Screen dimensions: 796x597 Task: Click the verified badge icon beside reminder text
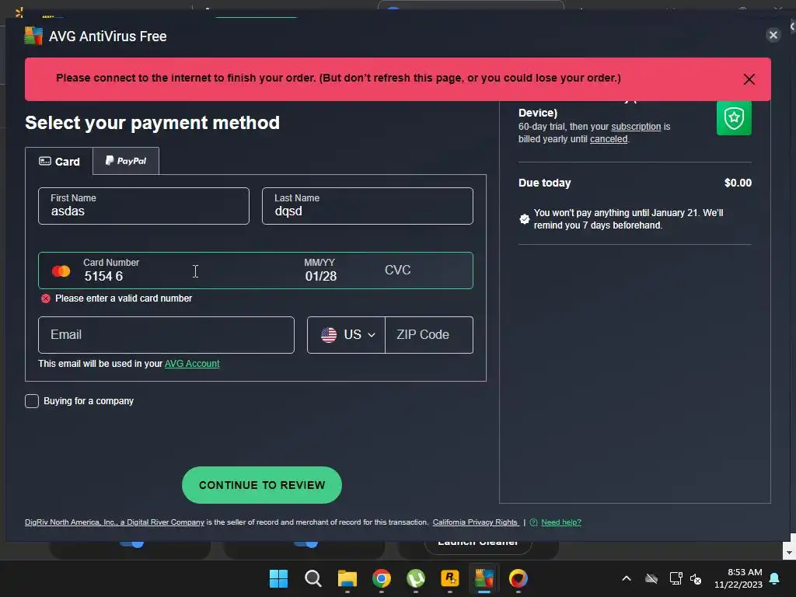click(x=525, y=219)
